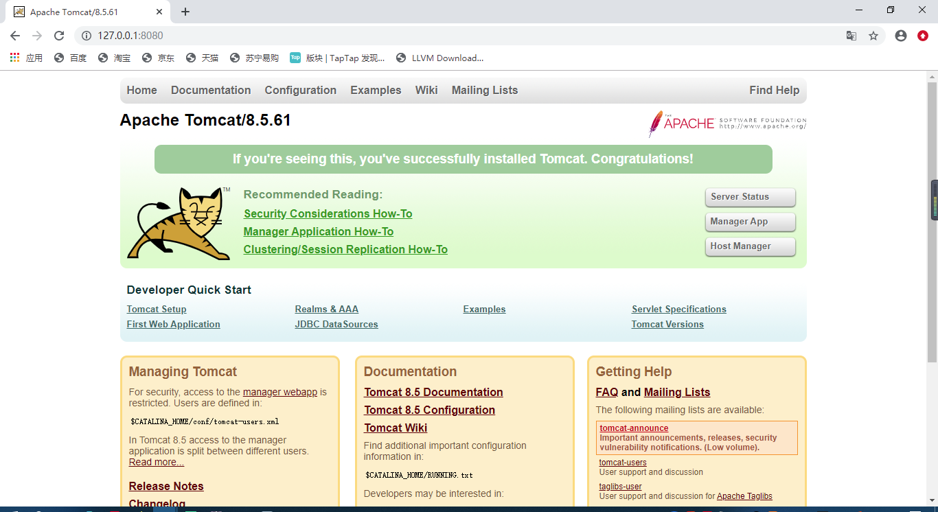938x512 pixels.
Task: Click the red Chrome update icon
Action: [923, 36]
